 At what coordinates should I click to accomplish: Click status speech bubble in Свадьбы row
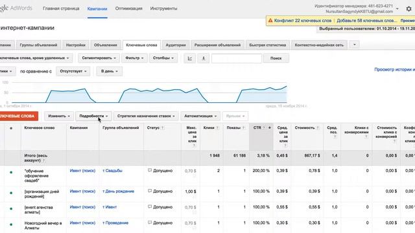point(150,170)
